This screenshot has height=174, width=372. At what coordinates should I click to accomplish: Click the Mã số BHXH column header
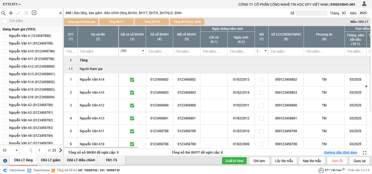pos(187,37)
